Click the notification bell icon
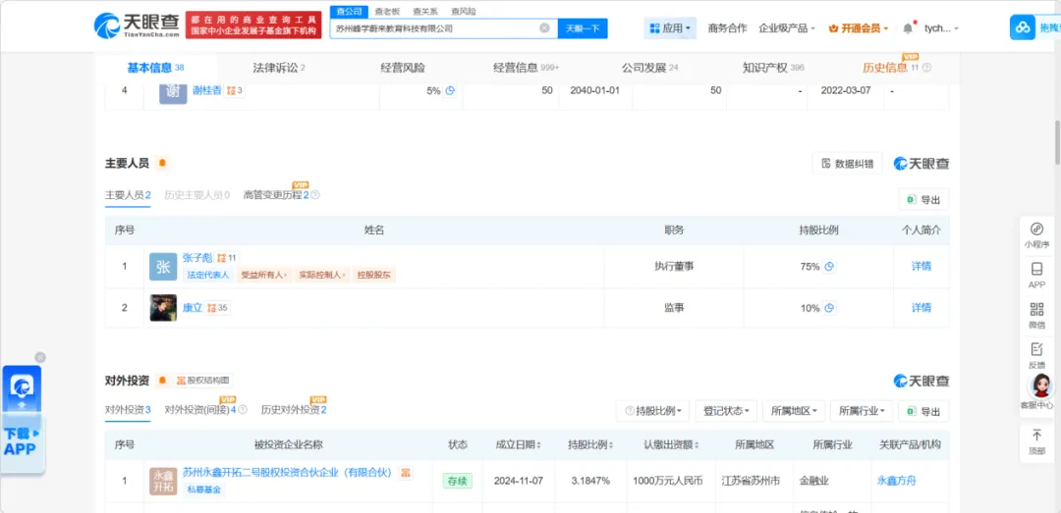The width and height of the screenshot is (1061, 513). pos(908,28)
